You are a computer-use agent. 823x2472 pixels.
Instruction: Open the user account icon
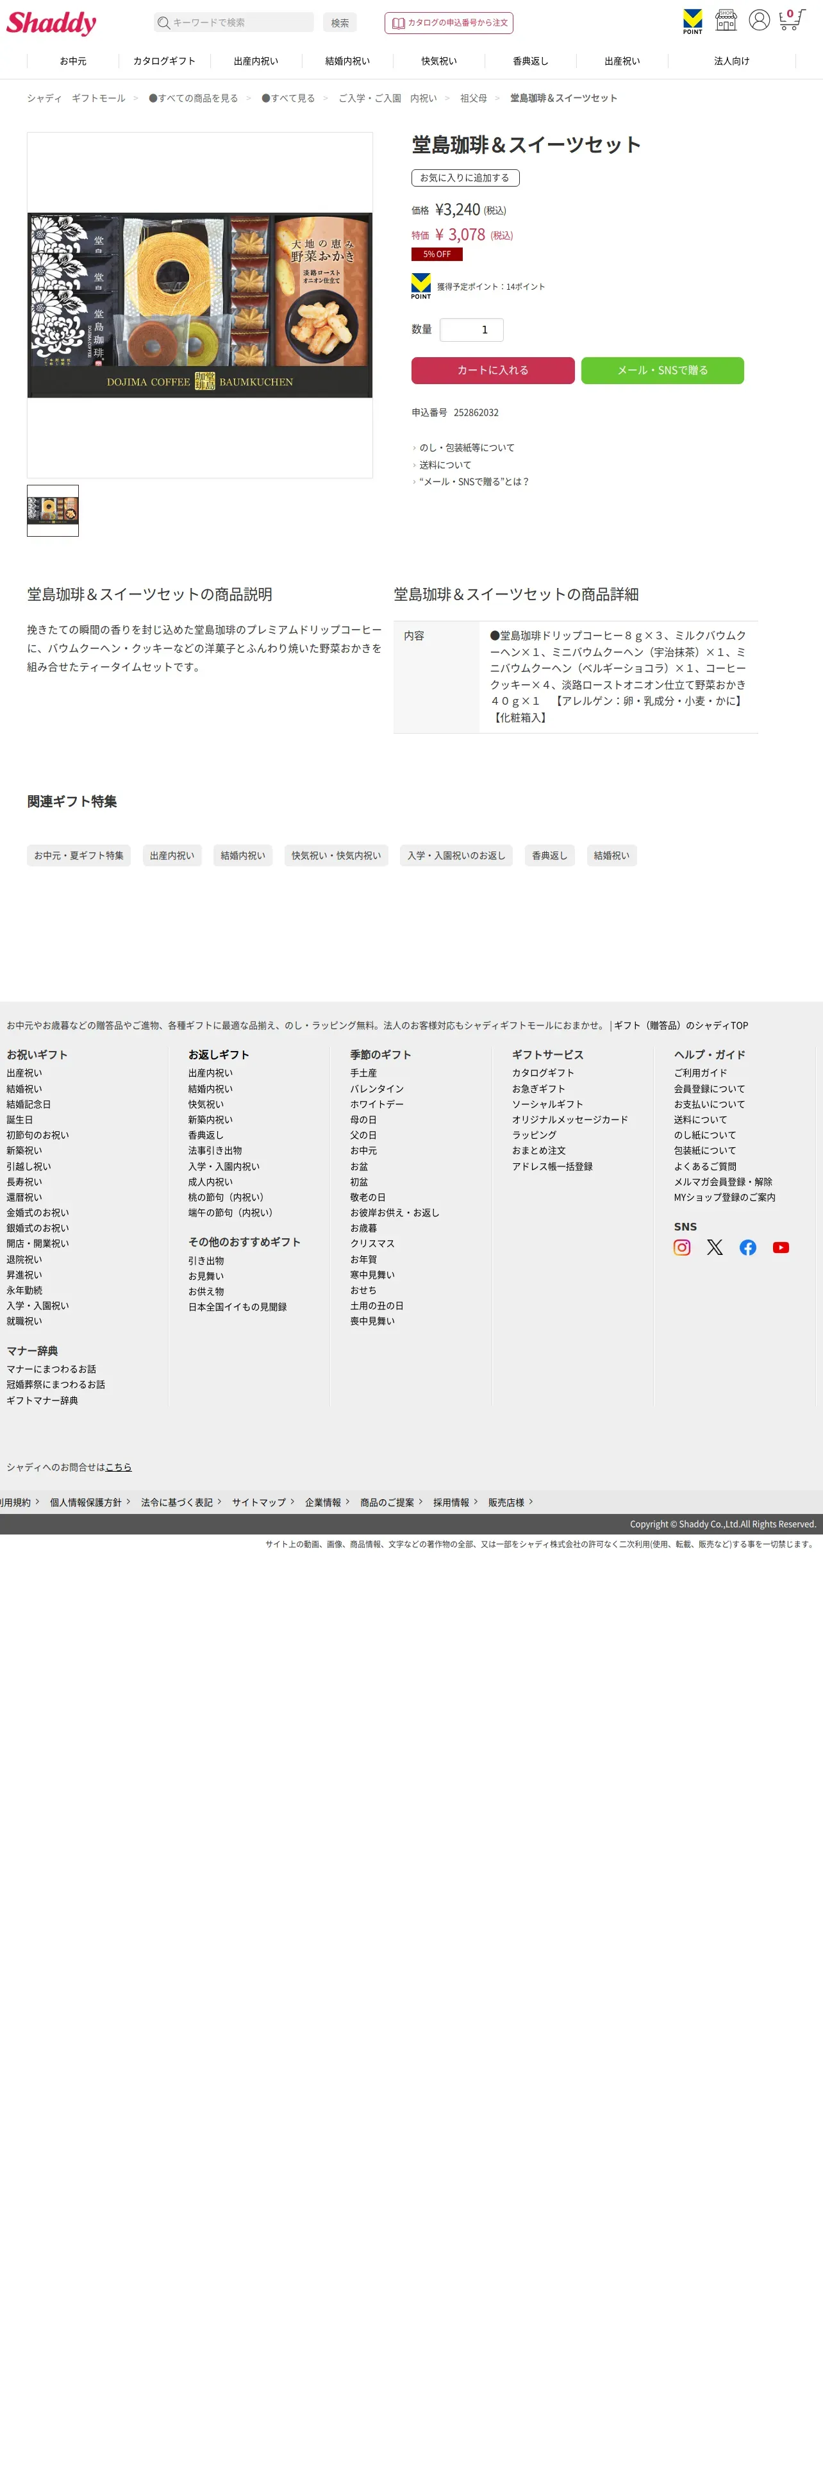tap(760, 20)
